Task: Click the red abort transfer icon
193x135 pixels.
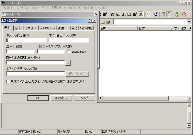Action: tap(184, 14)
